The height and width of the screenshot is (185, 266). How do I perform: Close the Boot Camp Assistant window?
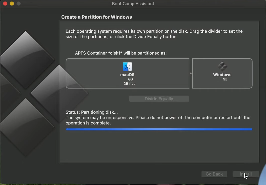click(x=5, y=4)
